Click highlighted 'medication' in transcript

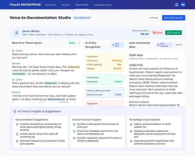click(x=19, y=74)
